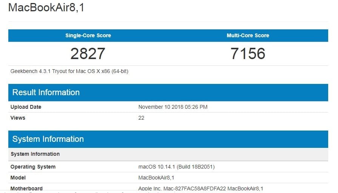Select the Views row label
This screenshot has width=338, height=193.
pyautogui.click(x=18, y=118)
